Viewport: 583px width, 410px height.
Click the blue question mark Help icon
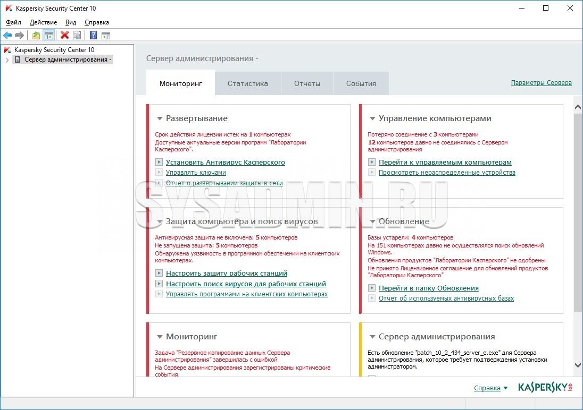click(93, 35)
